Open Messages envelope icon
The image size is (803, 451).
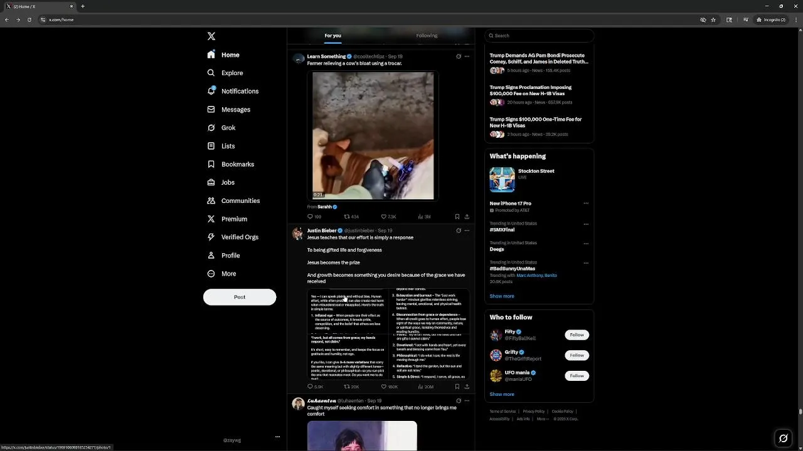pos(211,110)
